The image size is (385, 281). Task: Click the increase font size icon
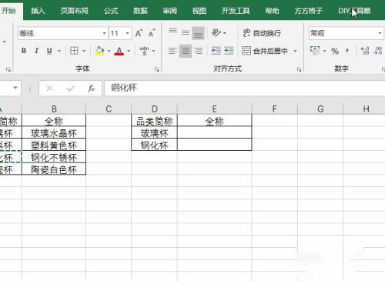tap(139, 33)
